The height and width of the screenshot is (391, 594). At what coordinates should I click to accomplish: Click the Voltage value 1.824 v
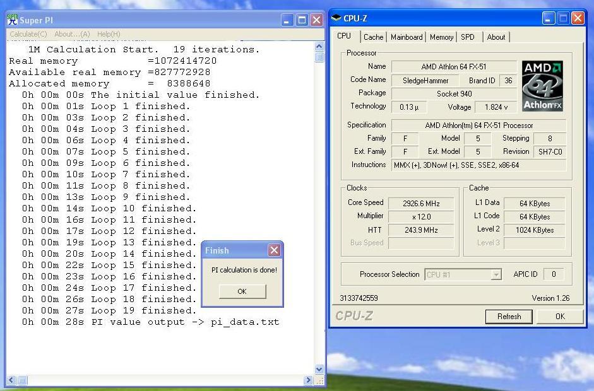point(496,107)
